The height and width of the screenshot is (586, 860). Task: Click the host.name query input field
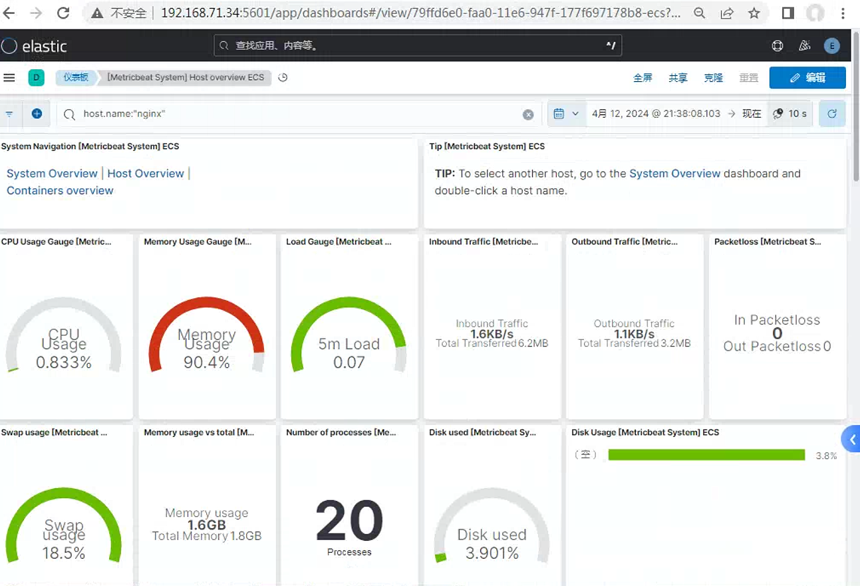(297, 114)
